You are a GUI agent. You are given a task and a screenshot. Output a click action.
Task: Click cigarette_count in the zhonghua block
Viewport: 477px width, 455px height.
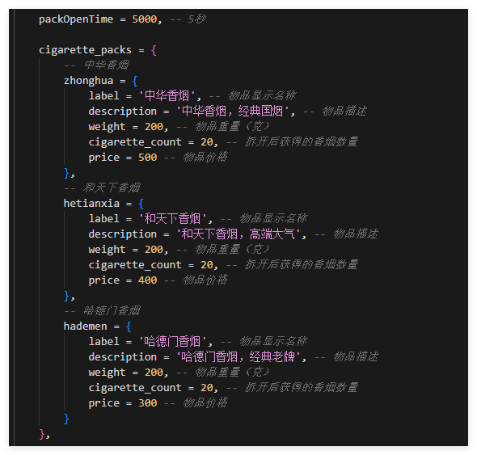click(135, 142)
